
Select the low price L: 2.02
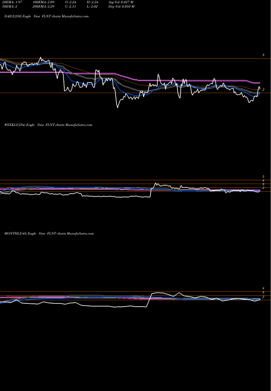pyautogui.click(x=92, y=7)
